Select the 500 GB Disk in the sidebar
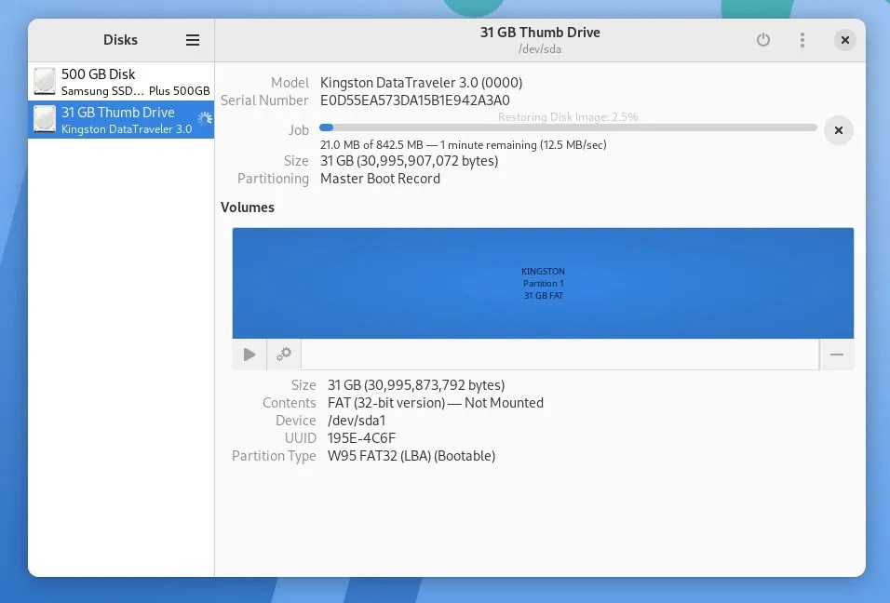 click(x=120, y=81)
